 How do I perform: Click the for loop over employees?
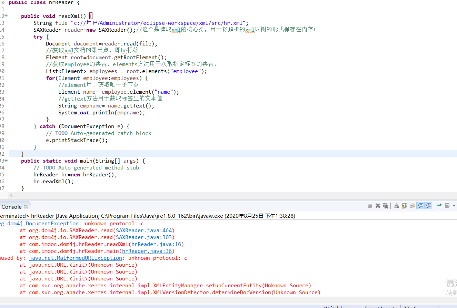click(x=97, y=78)
